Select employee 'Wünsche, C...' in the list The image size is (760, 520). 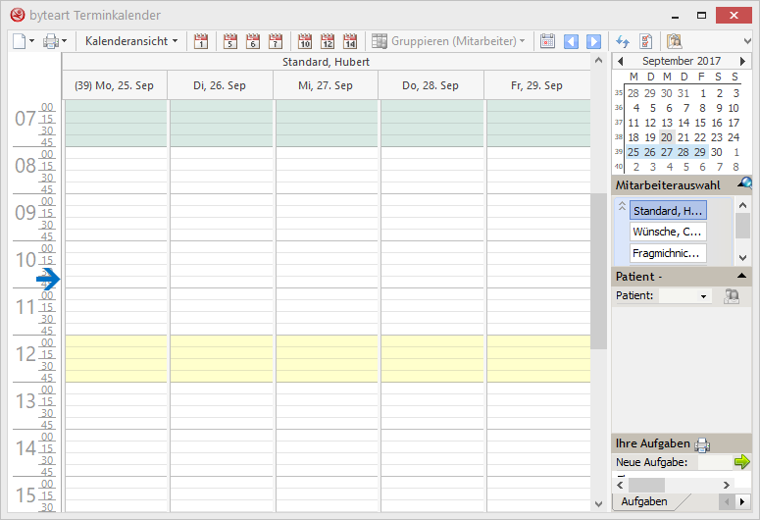point(667,232)
